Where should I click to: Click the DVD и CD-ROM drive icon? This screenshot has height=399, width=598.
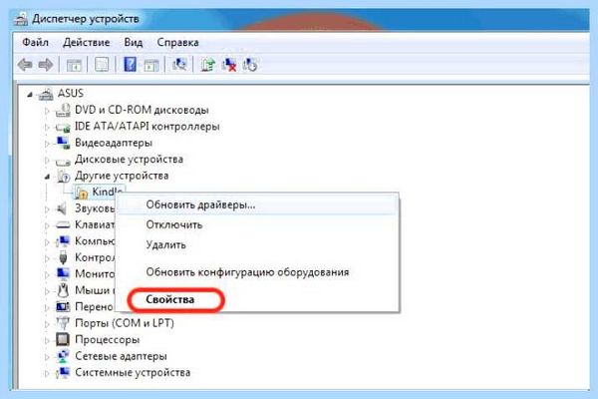tap(63, 110)
